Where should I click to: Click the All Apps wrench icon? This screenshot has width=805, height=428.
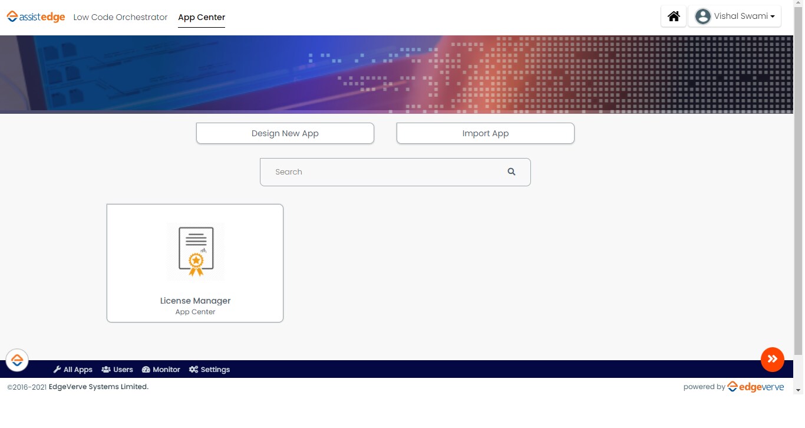point(57,369)
